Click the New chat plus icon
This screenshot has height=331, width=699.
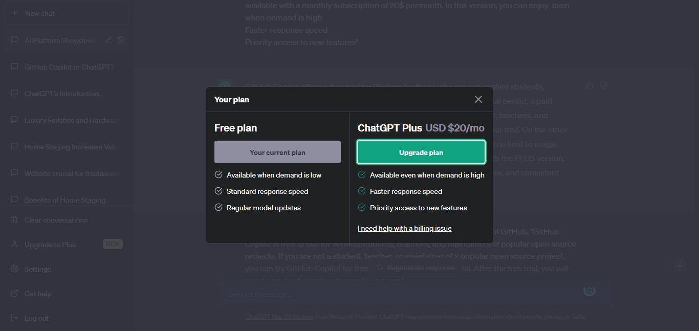tap(14, 13)
